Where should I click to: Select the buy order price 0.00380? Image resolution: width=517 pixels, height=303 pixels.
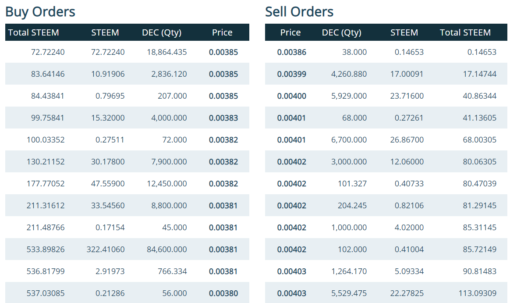tap(223, 293)
